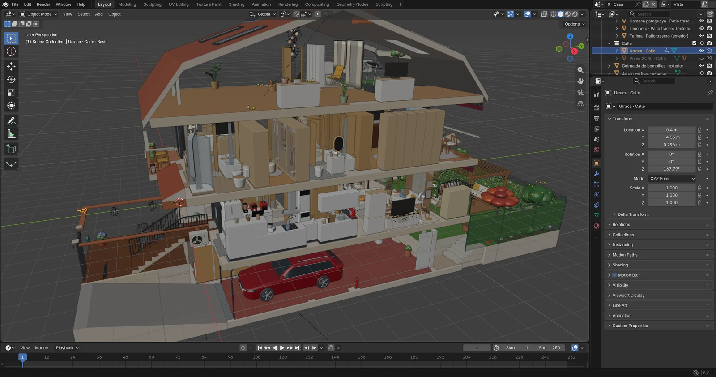
Task: Select the Transform tool
Action: click(11, 106)
